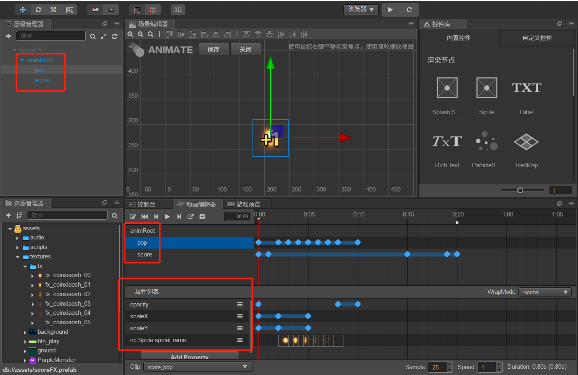Select the score row in animation editor
Image resolution: width=578 pixels, height=375 pixels.
coord(189,254)
